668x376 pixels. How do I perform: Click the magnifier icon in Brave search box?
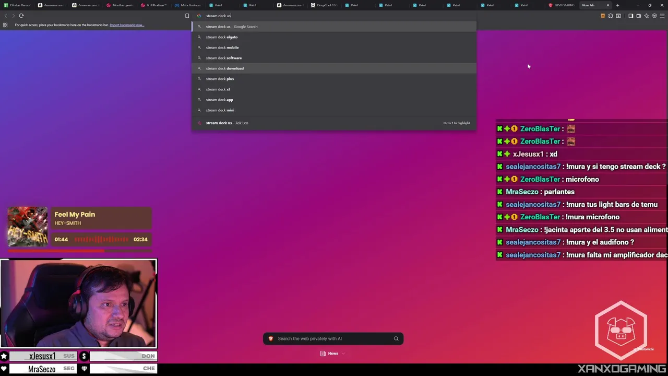[x=396, y=339]
